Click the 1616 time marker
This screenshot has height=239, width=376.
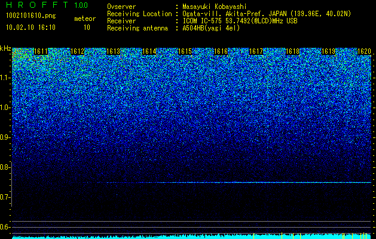point(221,51)
